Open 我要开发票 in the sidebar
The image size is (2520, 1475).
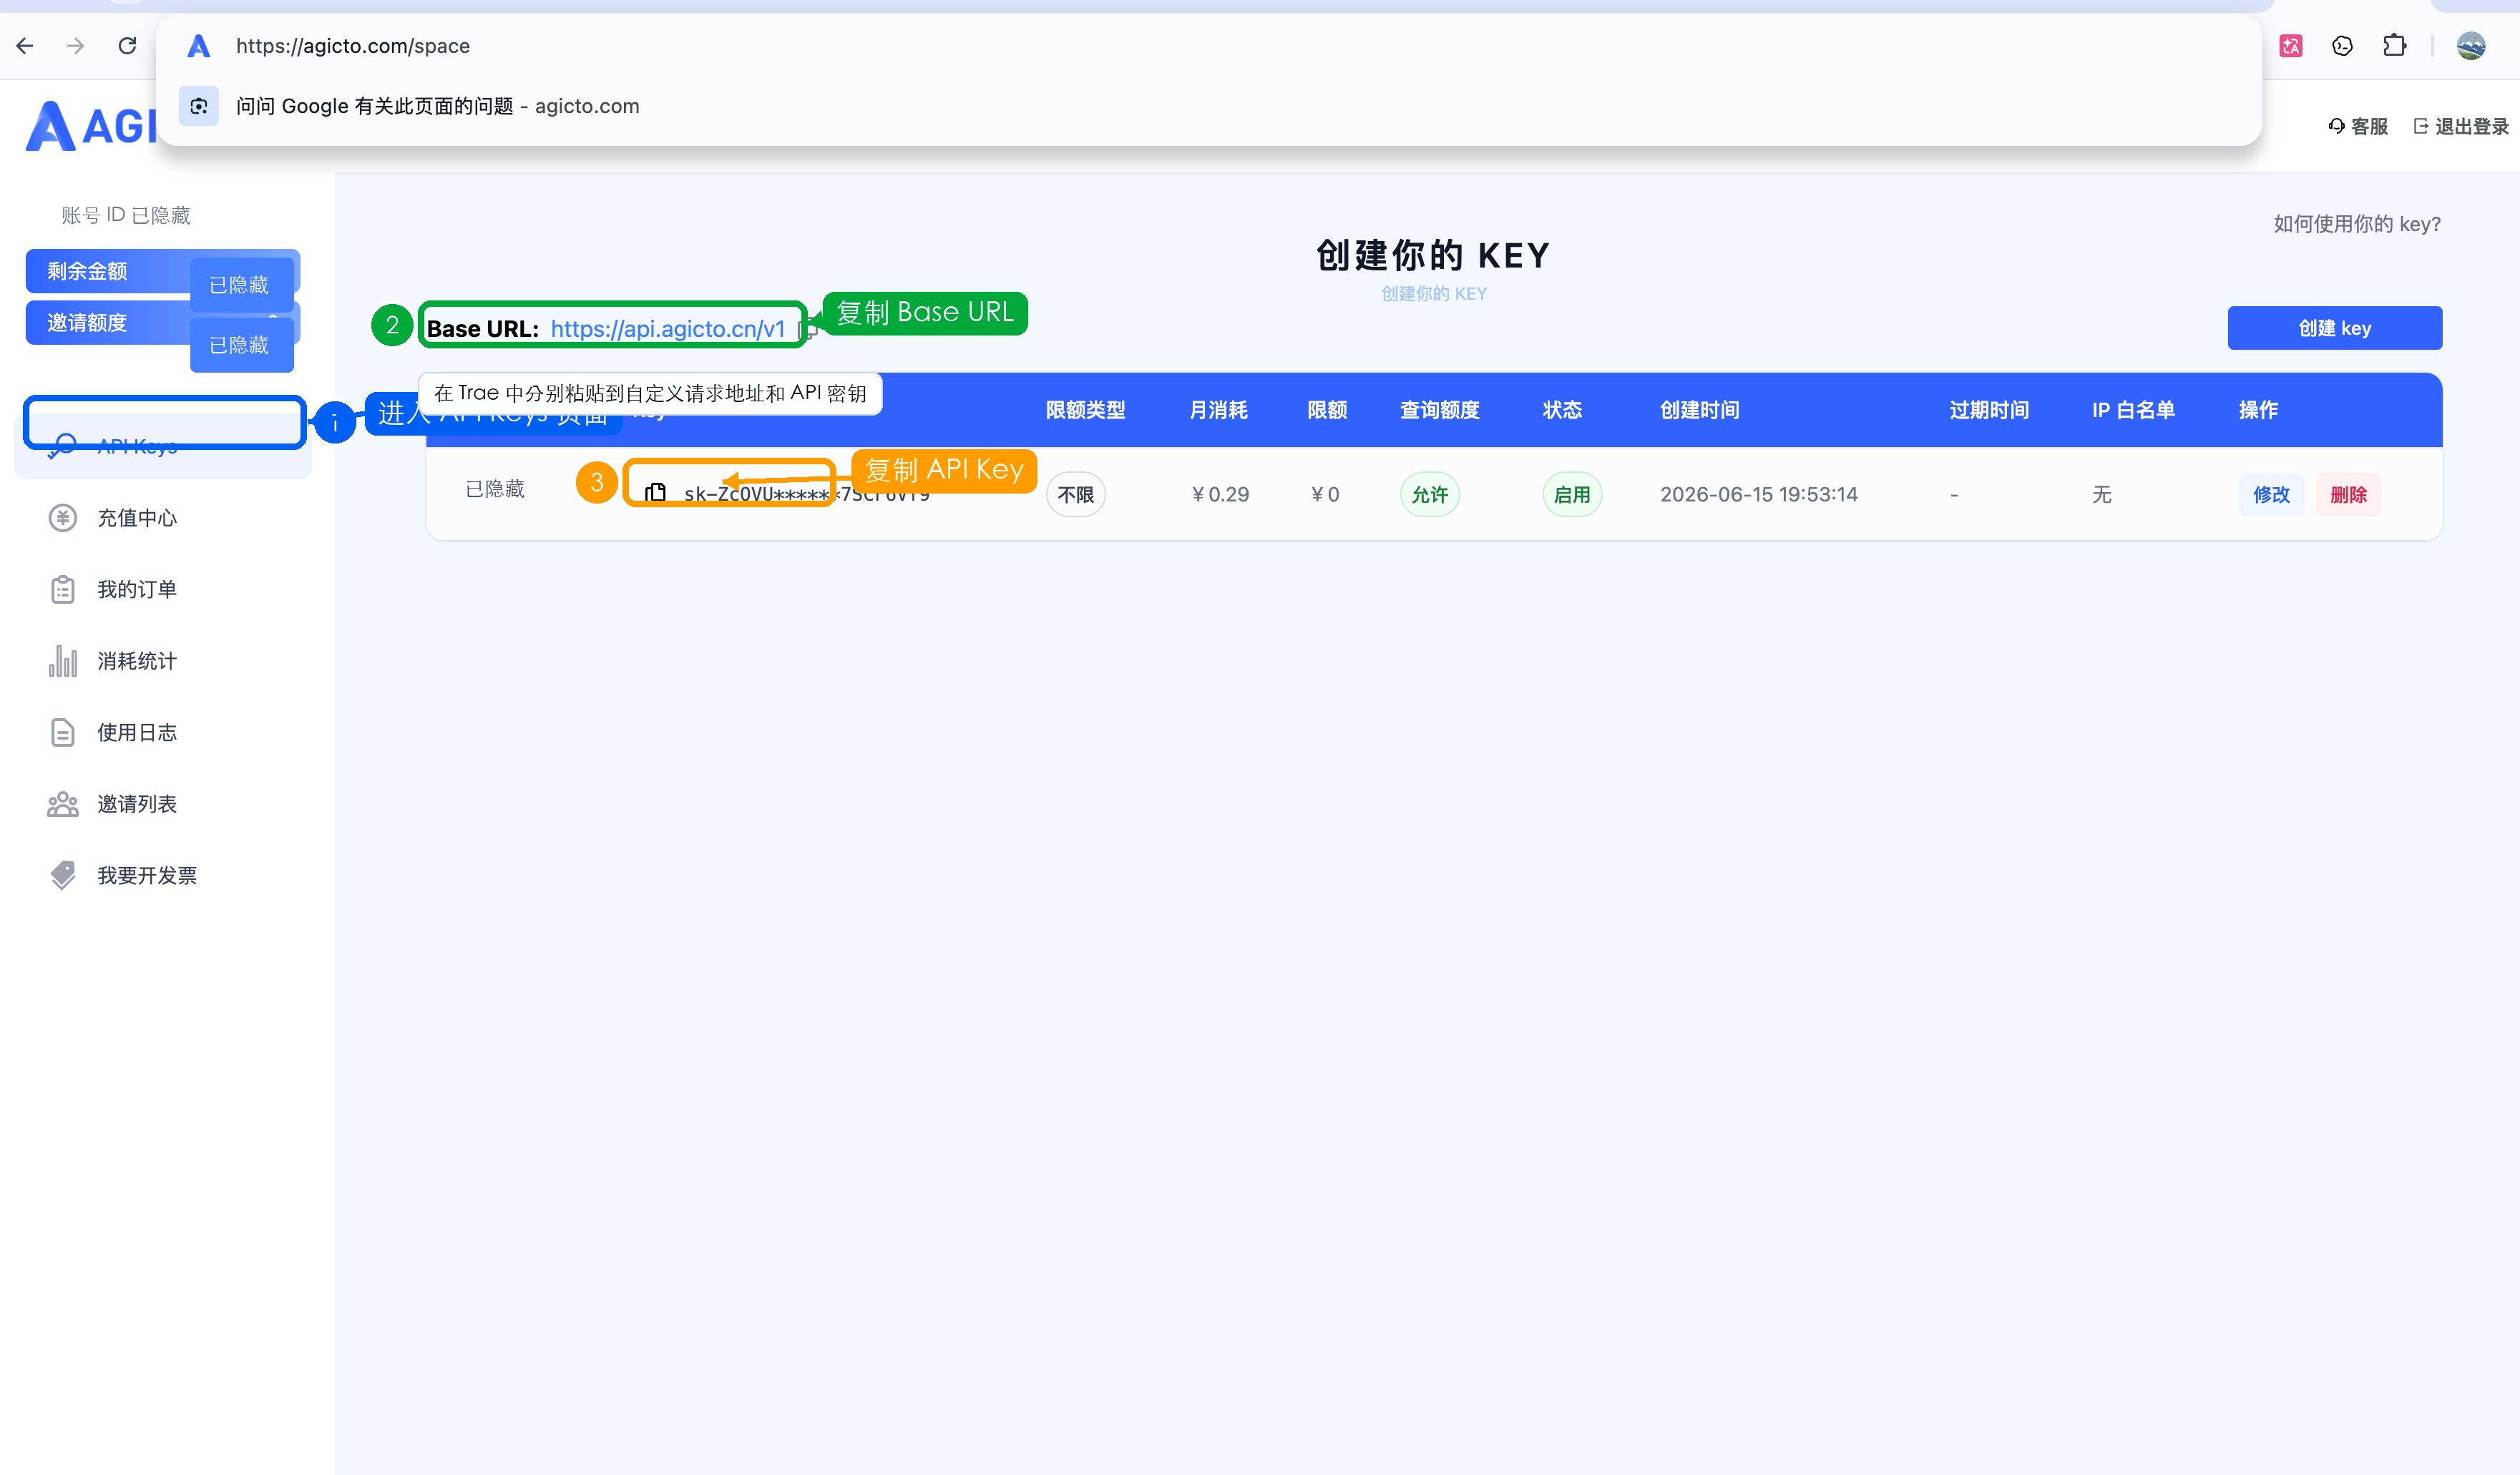163,876
